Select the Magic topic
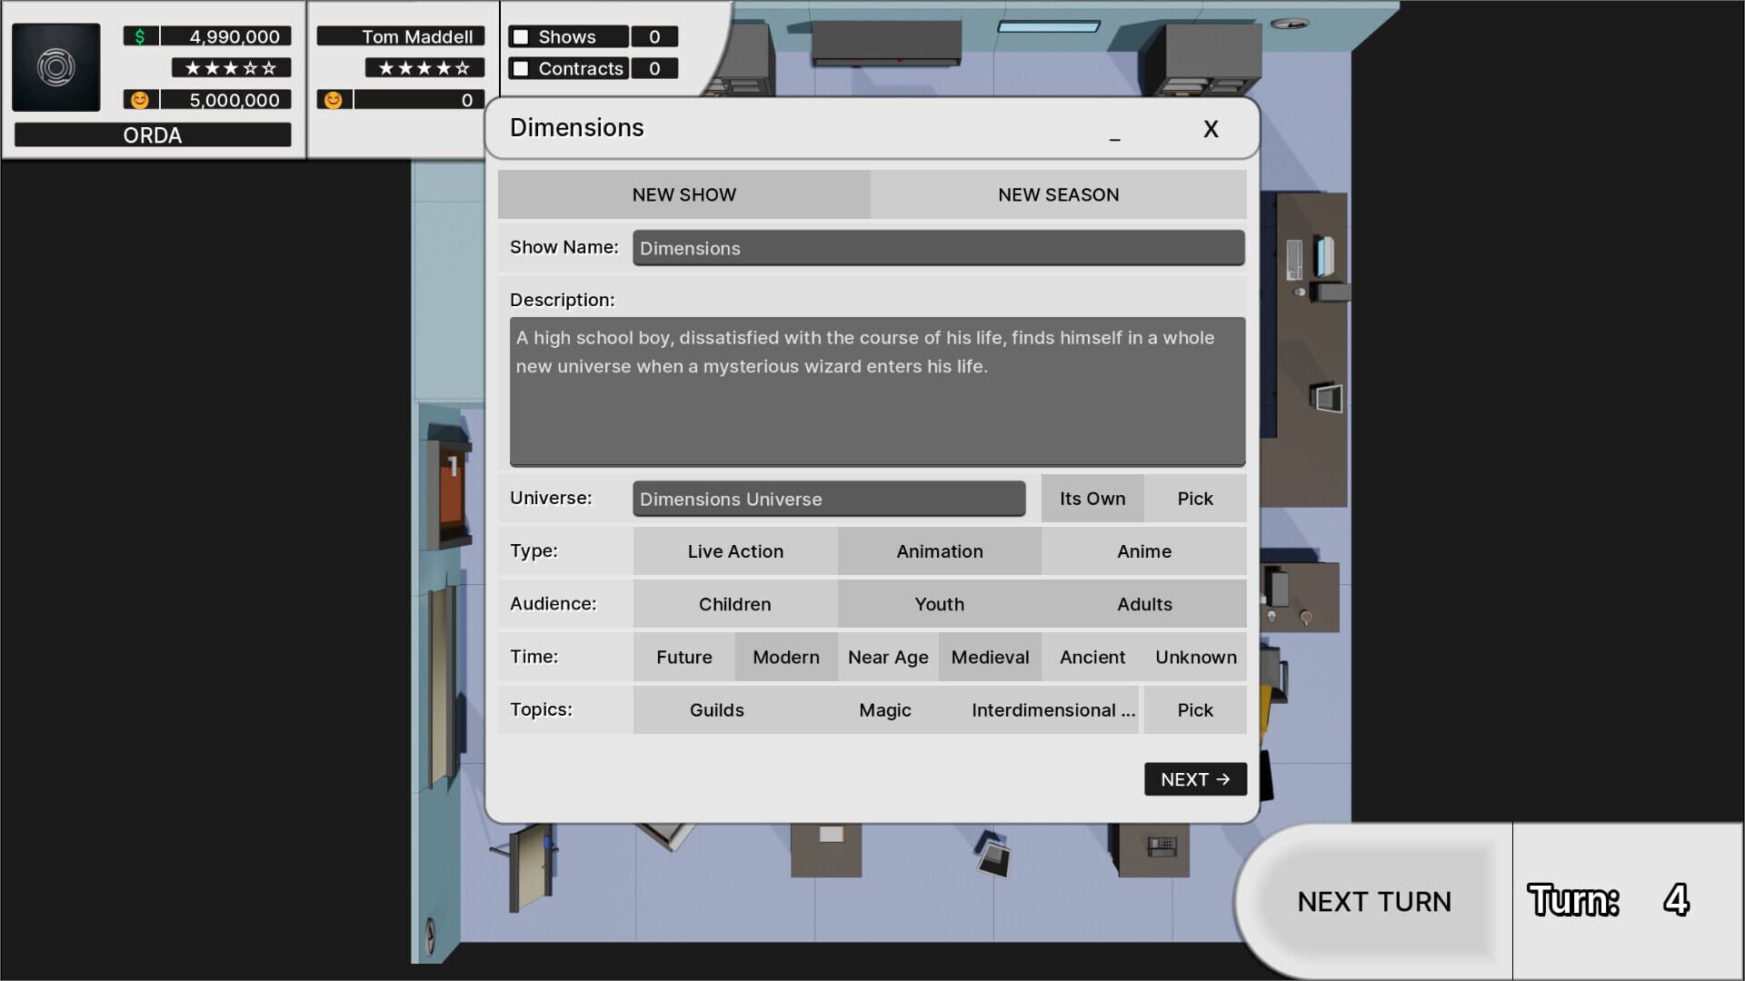 [x=884, y=709]
